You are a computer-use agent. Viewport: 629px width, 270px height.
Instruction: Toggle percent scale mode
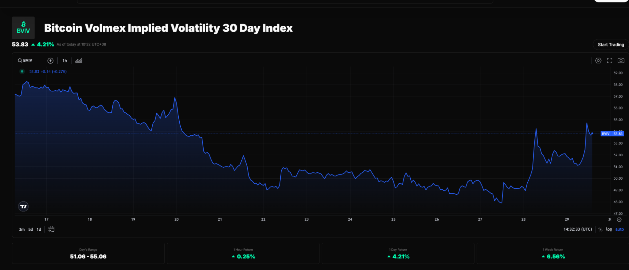click(600, 229)
